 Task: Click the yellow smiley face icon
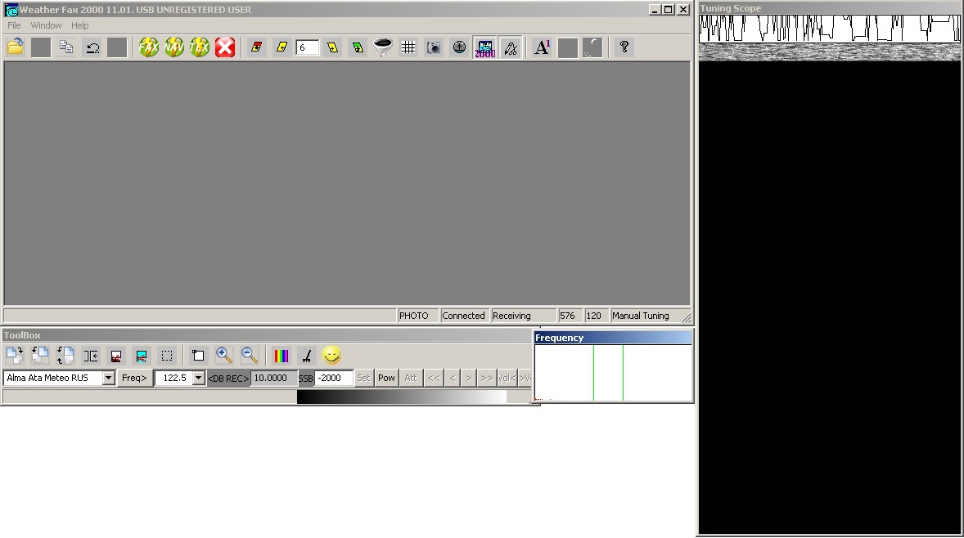(x=331, y=356)
